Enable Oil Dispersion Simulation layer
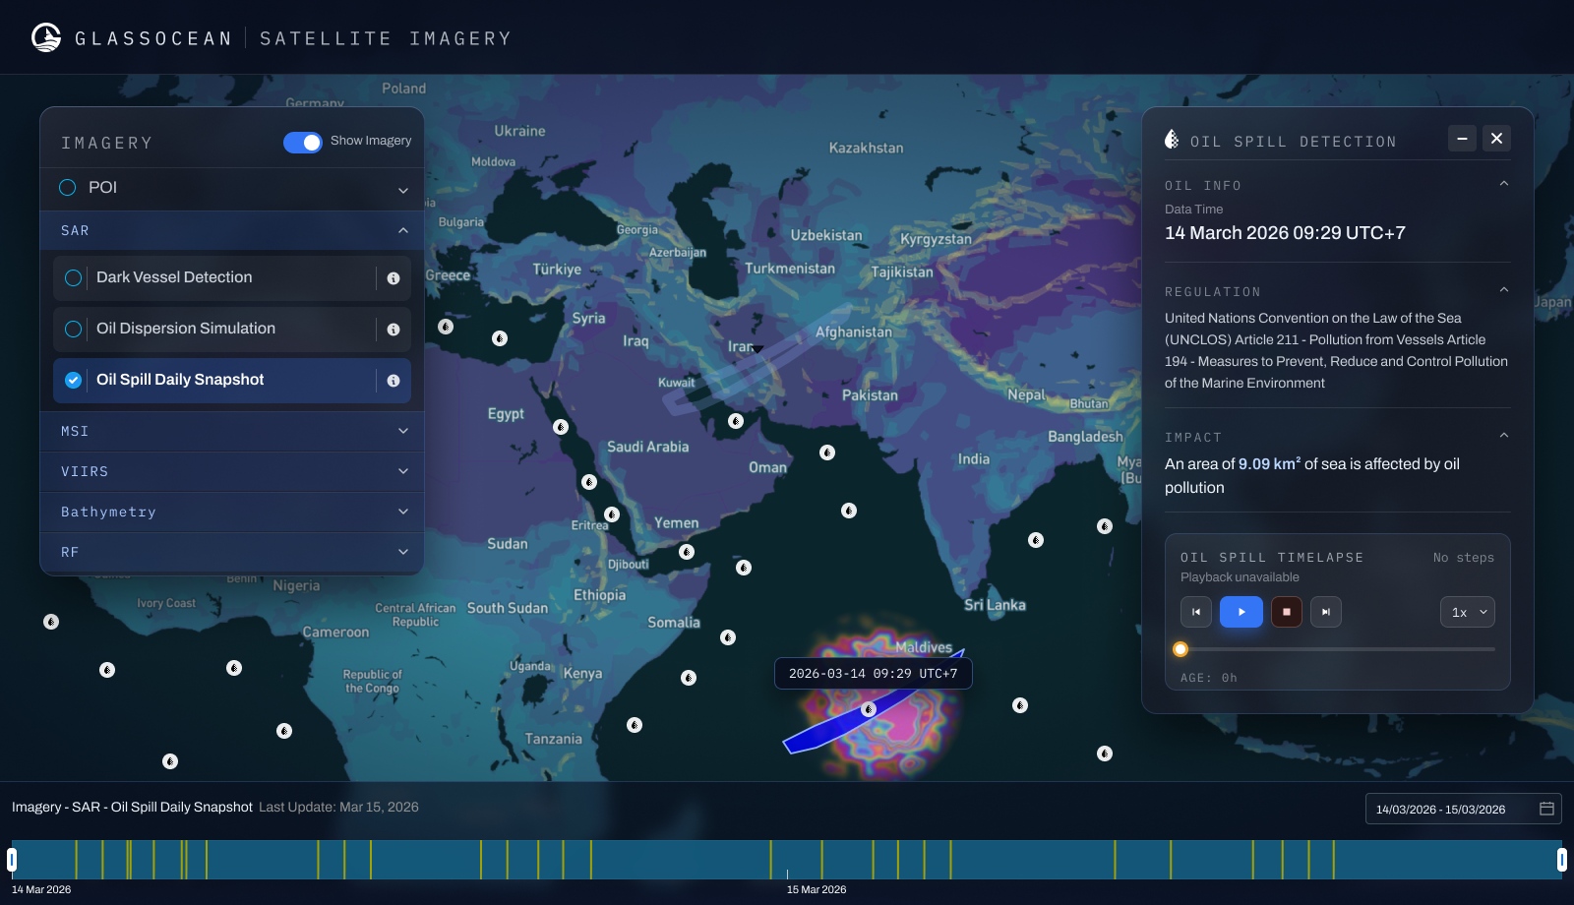Viewport: 1574px width, 905px height. pos(73,330)
